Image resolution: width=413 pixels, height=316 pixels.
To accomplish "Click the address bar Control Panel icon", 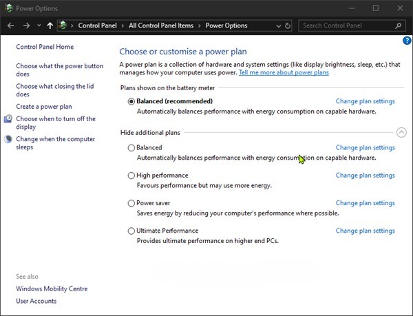I will tap(64, 25).
